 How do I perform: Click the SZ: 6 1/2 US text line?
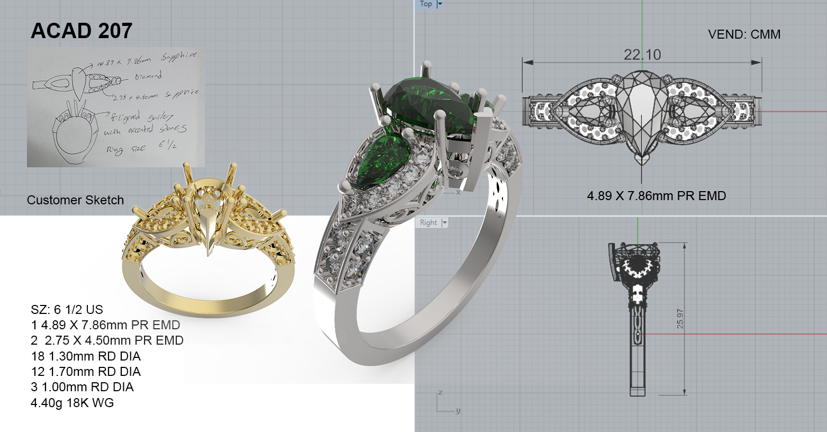pos(67,310)
